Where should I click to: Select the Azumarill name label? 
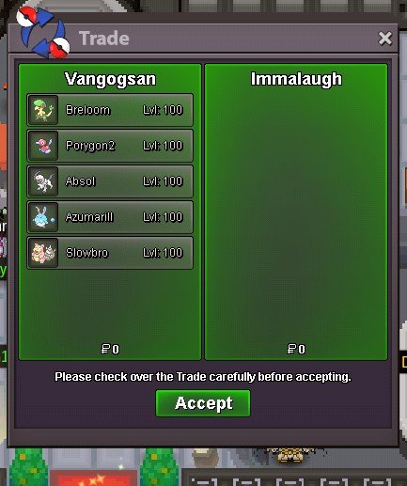coord(89,217)
